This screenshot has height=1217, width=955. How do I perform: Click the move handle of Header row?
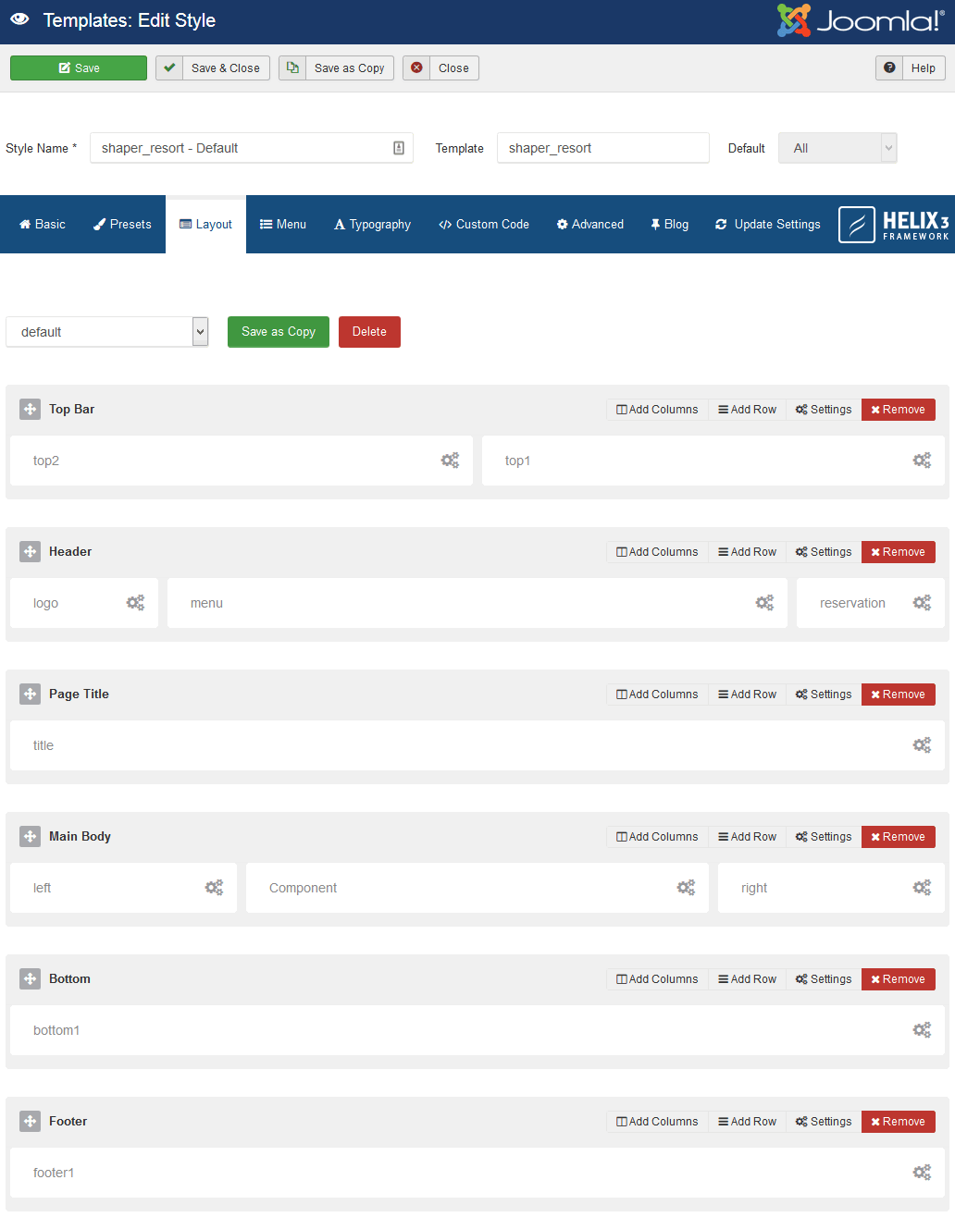tap(31, 552)
